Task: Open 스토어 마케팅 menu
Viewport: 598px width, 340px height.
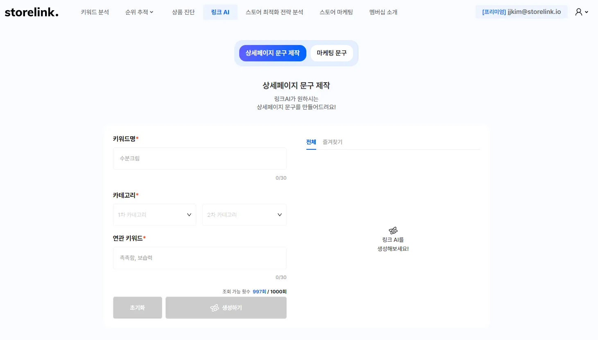Action: click(x=336, y=12)
